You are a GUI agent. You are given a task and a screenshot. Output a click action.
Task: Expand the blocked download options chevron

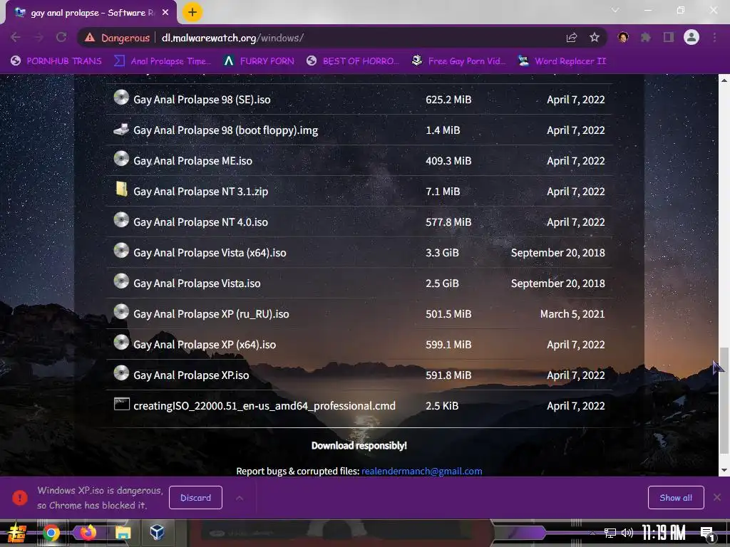click(240, 498)
